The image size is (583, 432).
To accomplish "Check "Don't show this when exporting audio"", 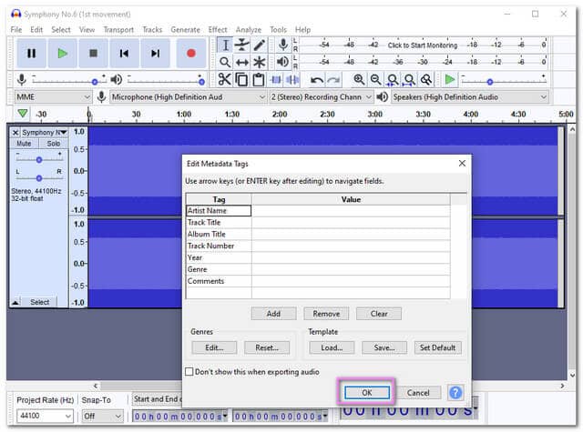I will [189, 371].
